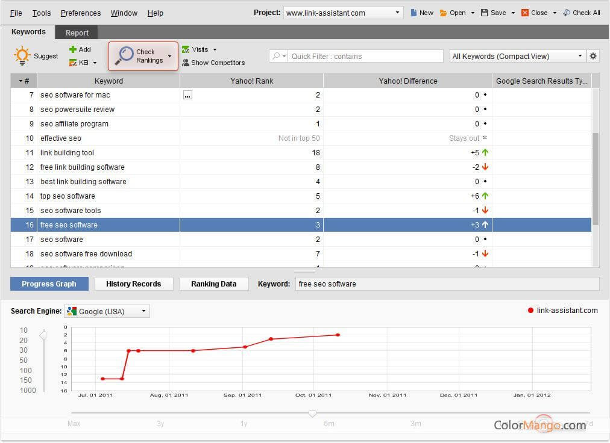Click the number column header
The width and height of the screenshot is (610, 443).
click(24, 81)
